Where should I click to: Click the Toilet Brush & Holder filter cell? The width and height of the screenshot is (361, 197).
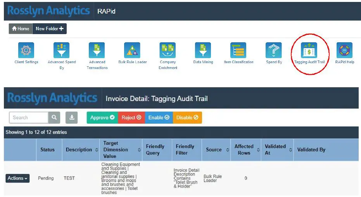(x=187, y=178)
